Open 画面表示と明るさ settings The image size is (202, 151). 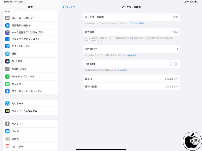30,25
